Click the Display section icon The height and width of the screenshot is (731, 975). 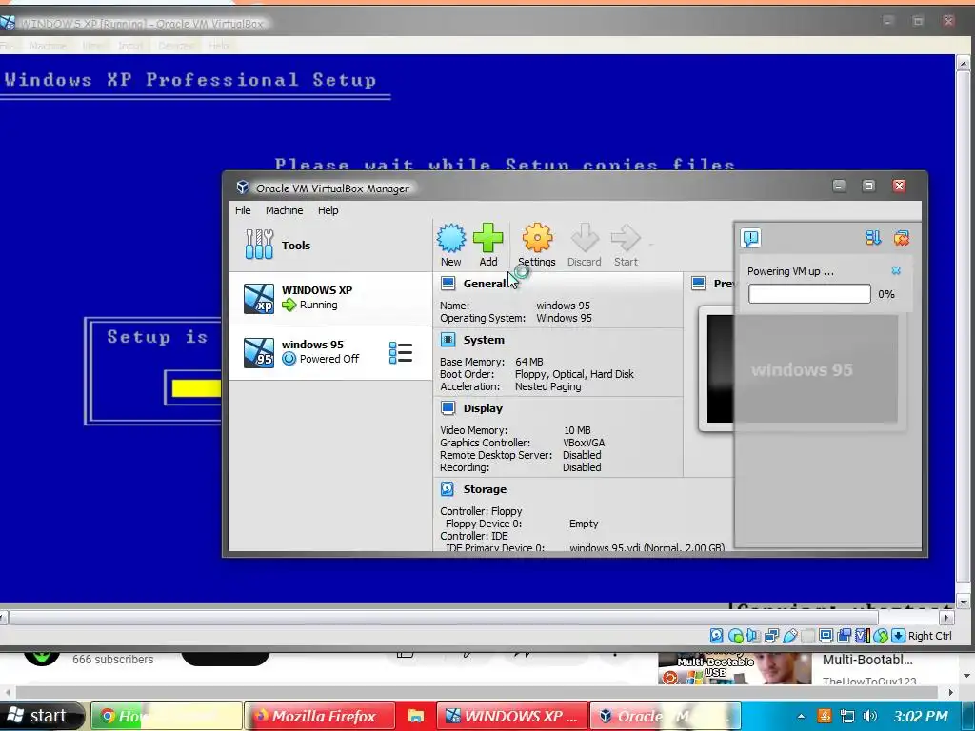point(448,407)
